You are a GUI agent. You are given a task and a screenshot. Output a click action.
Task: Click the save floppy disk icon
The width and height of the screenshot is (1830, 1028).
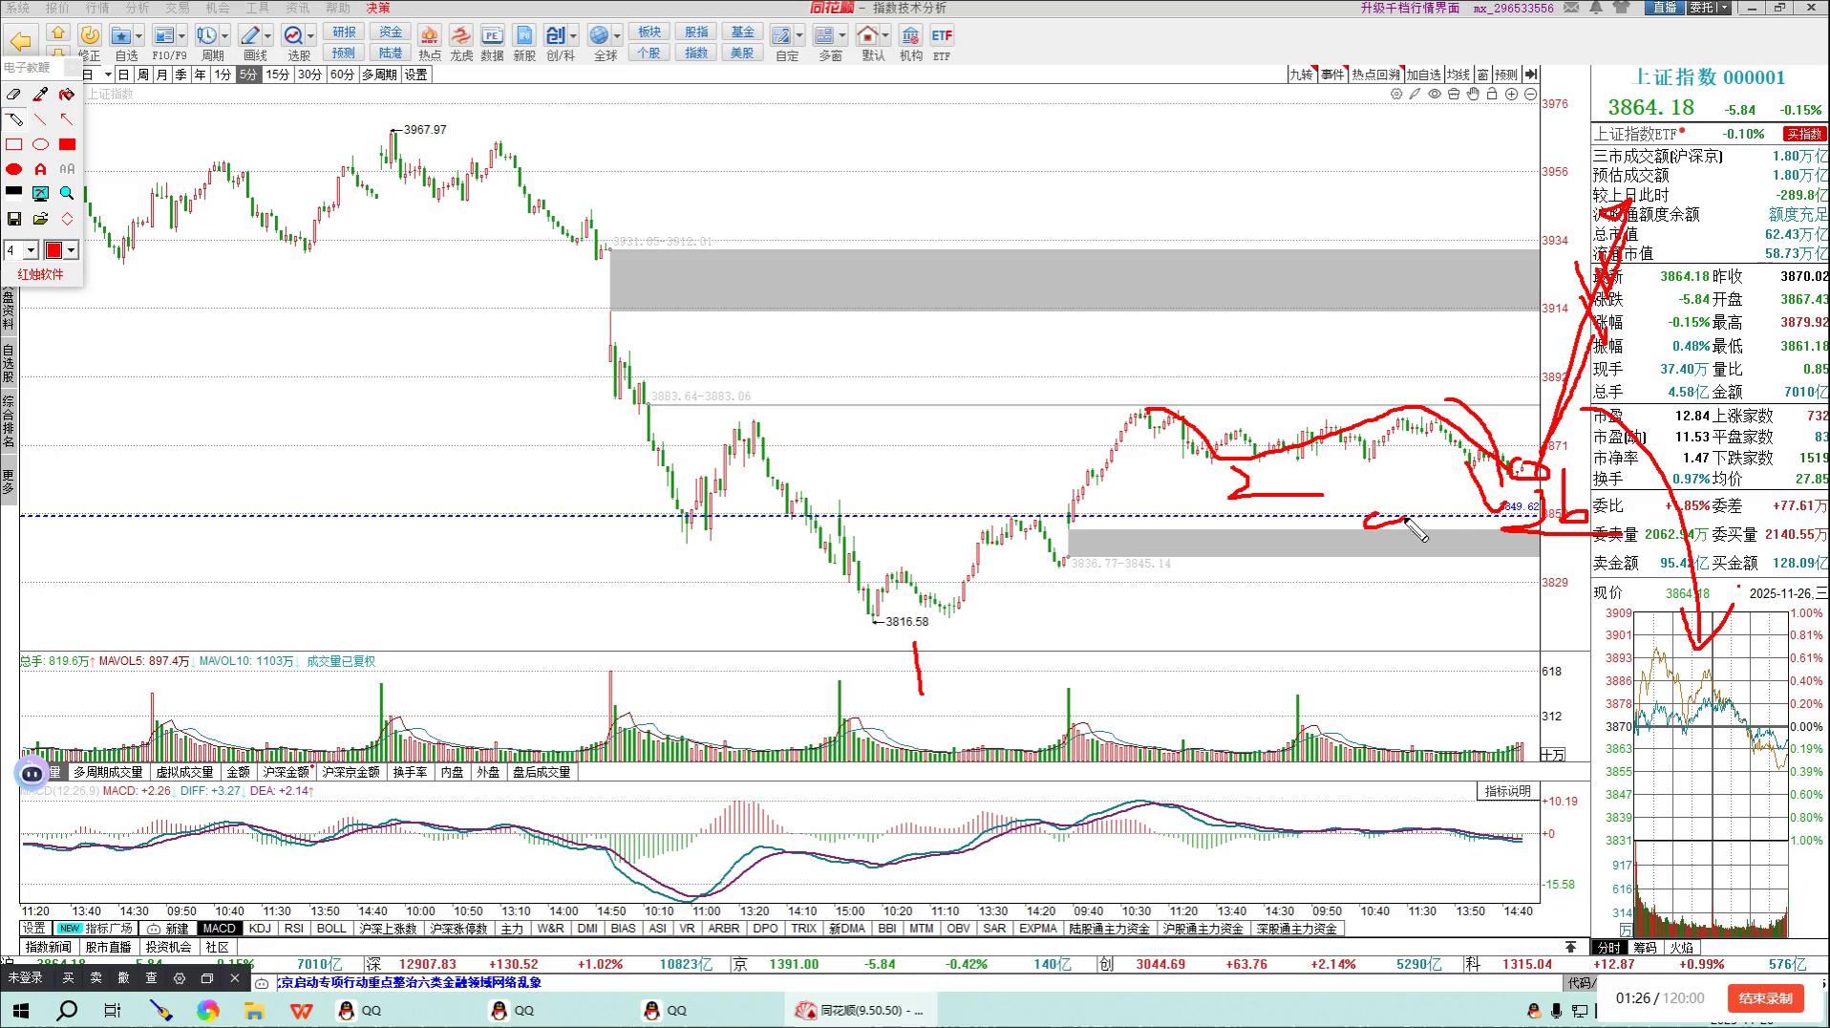[13, 219]
